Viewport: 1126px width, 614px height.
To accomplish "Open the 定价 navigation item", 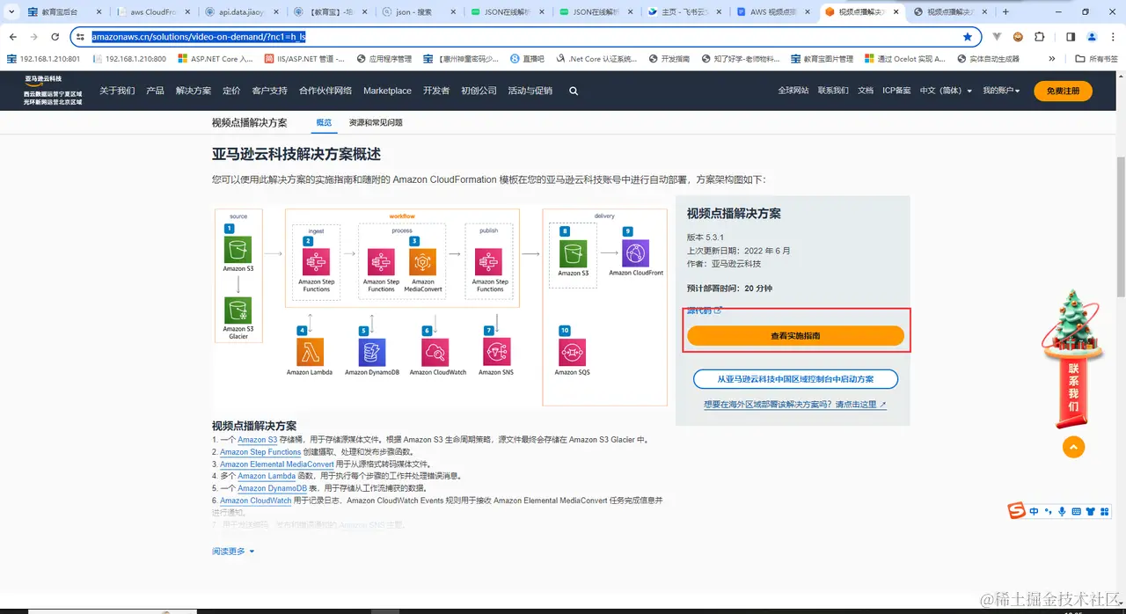I will point(231,91).
